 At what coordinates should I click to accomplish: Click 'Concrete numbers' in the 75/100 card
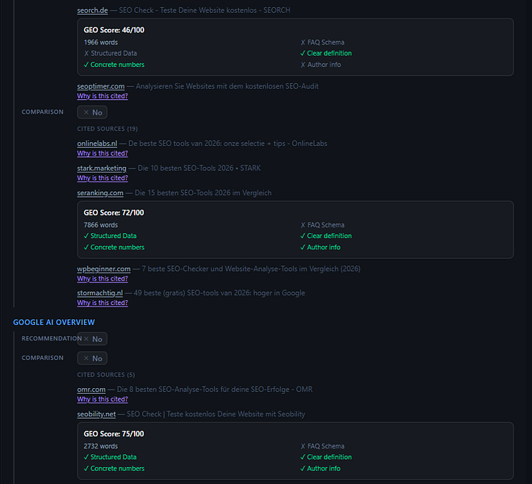[114, 469]
